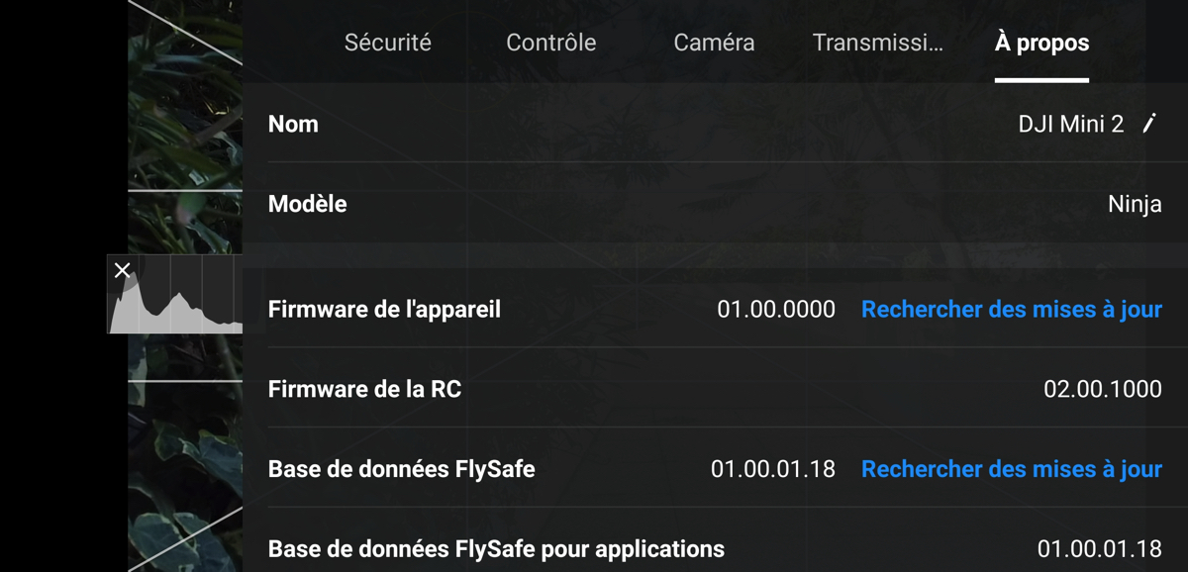Screen dimensions: 1188x572
Task: Go to the Caméra tab
Action: click(x=714, y=43)
